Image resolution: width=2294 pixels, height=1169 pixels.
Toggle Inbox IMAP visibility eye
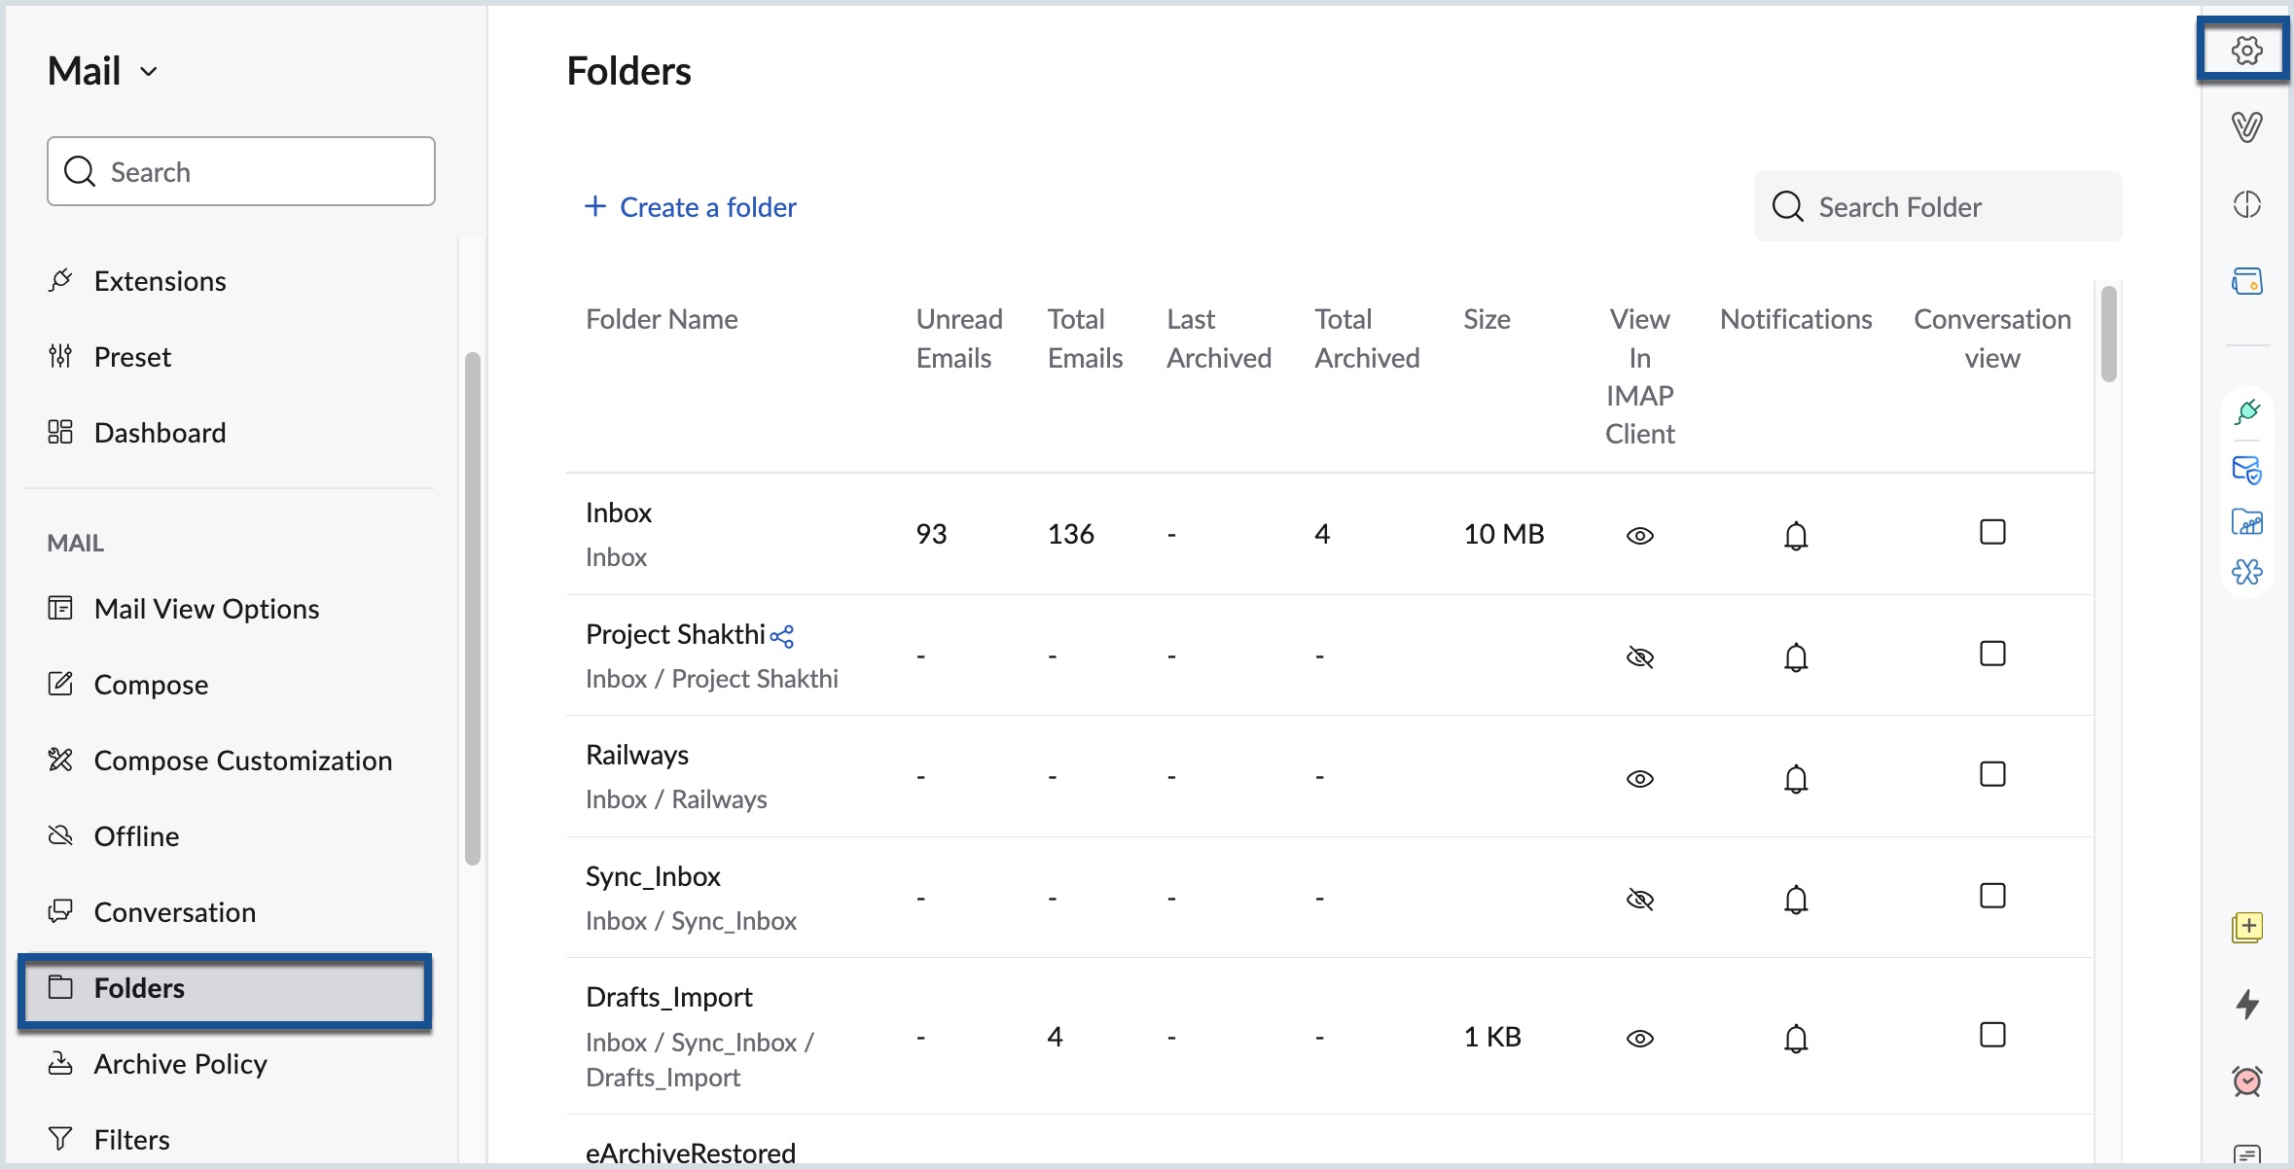click(x=1640, y=536)
